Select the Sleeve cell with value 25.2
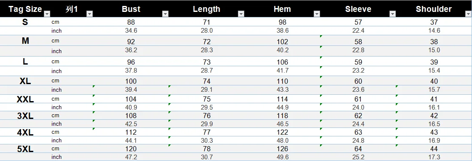 (358, 157)
